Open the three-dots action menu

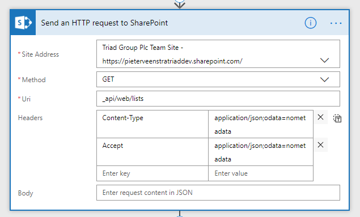click(336, 23)
